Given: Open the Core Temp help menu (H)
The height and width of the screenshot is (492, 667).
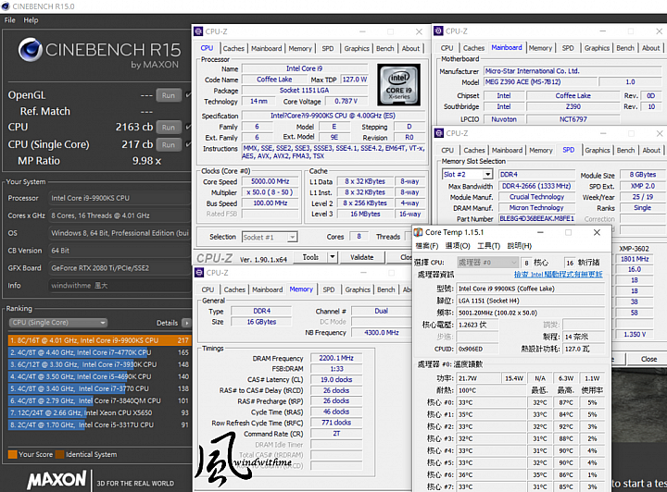Looking at the screenshot, I should [520, 246].
